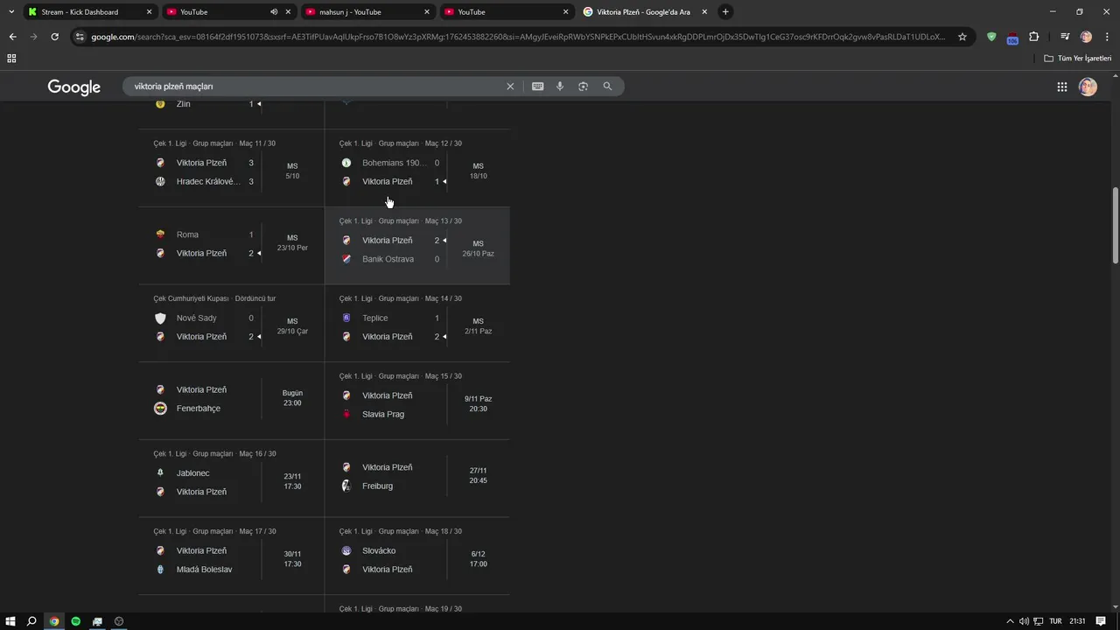Open the Roma vs Viktoria Plzeň match

click(x=231, y=245)
